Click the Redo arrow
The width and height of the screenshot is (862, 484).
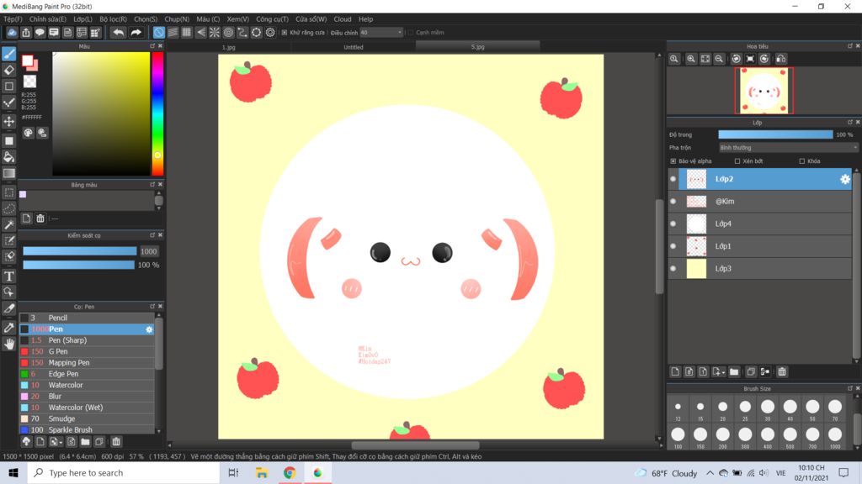pos(136,33)
